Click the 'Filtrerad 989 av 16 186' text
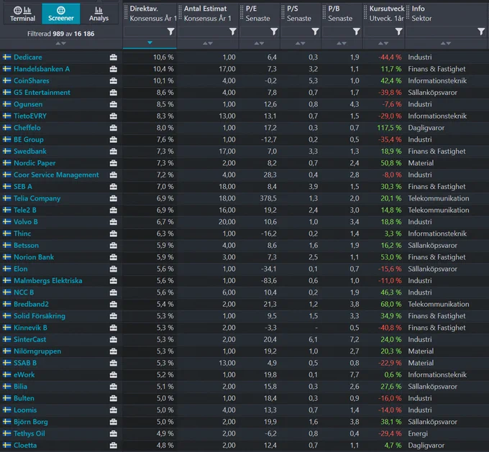The width and height of the screenshot is (489, 452). (x=61, y=34)
